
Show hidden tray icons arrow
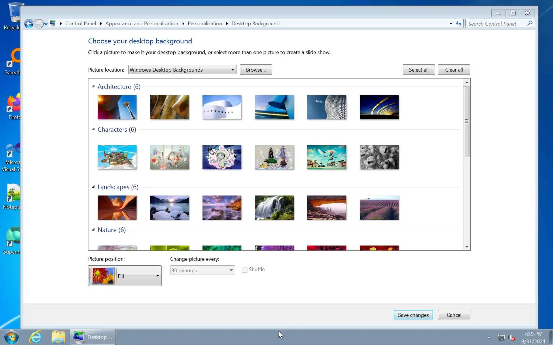pyautogui.click(x=489, y=338)
